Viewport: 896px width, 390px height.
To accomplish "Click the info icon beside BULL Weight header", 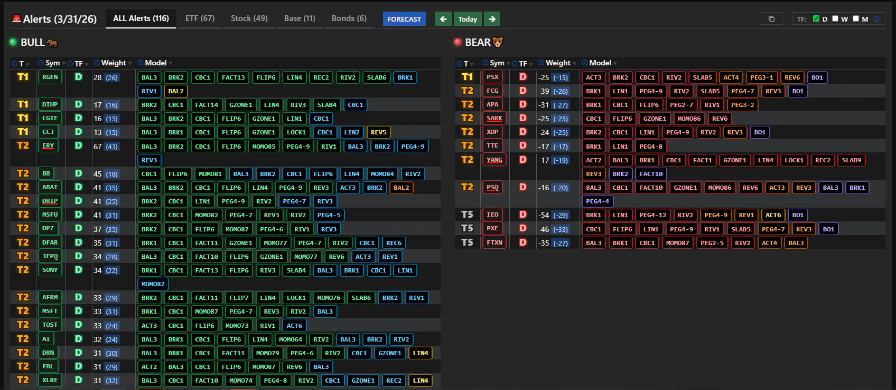I will [x=97, y=63].
